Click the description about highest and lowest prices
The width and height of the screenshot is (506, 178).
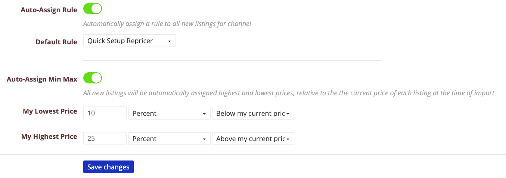(289, 93)
